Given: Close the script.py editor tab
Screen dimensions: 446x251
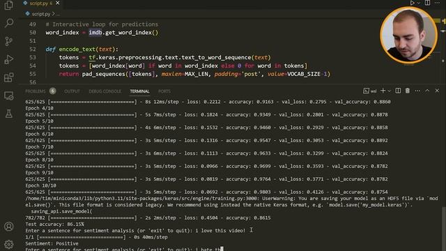Looking at the screenshot, I should 58,3.
